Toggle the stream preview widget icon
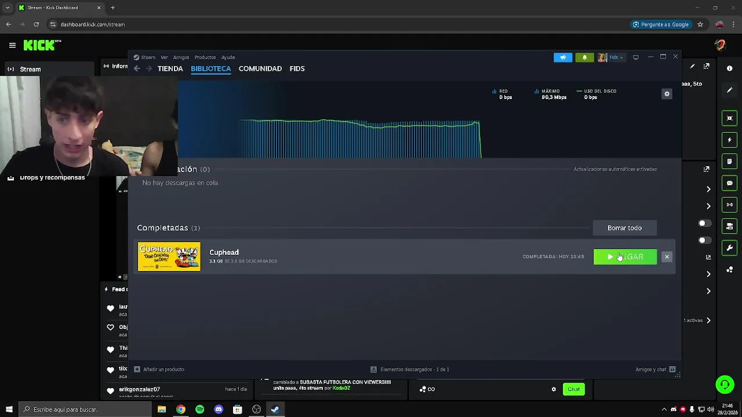The image size is (742, 417). coord(729,118)
